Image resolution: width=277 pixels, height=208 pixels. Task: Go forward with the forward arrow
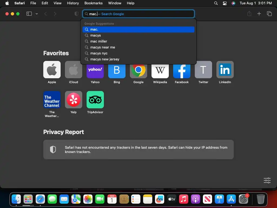(55, 14)
